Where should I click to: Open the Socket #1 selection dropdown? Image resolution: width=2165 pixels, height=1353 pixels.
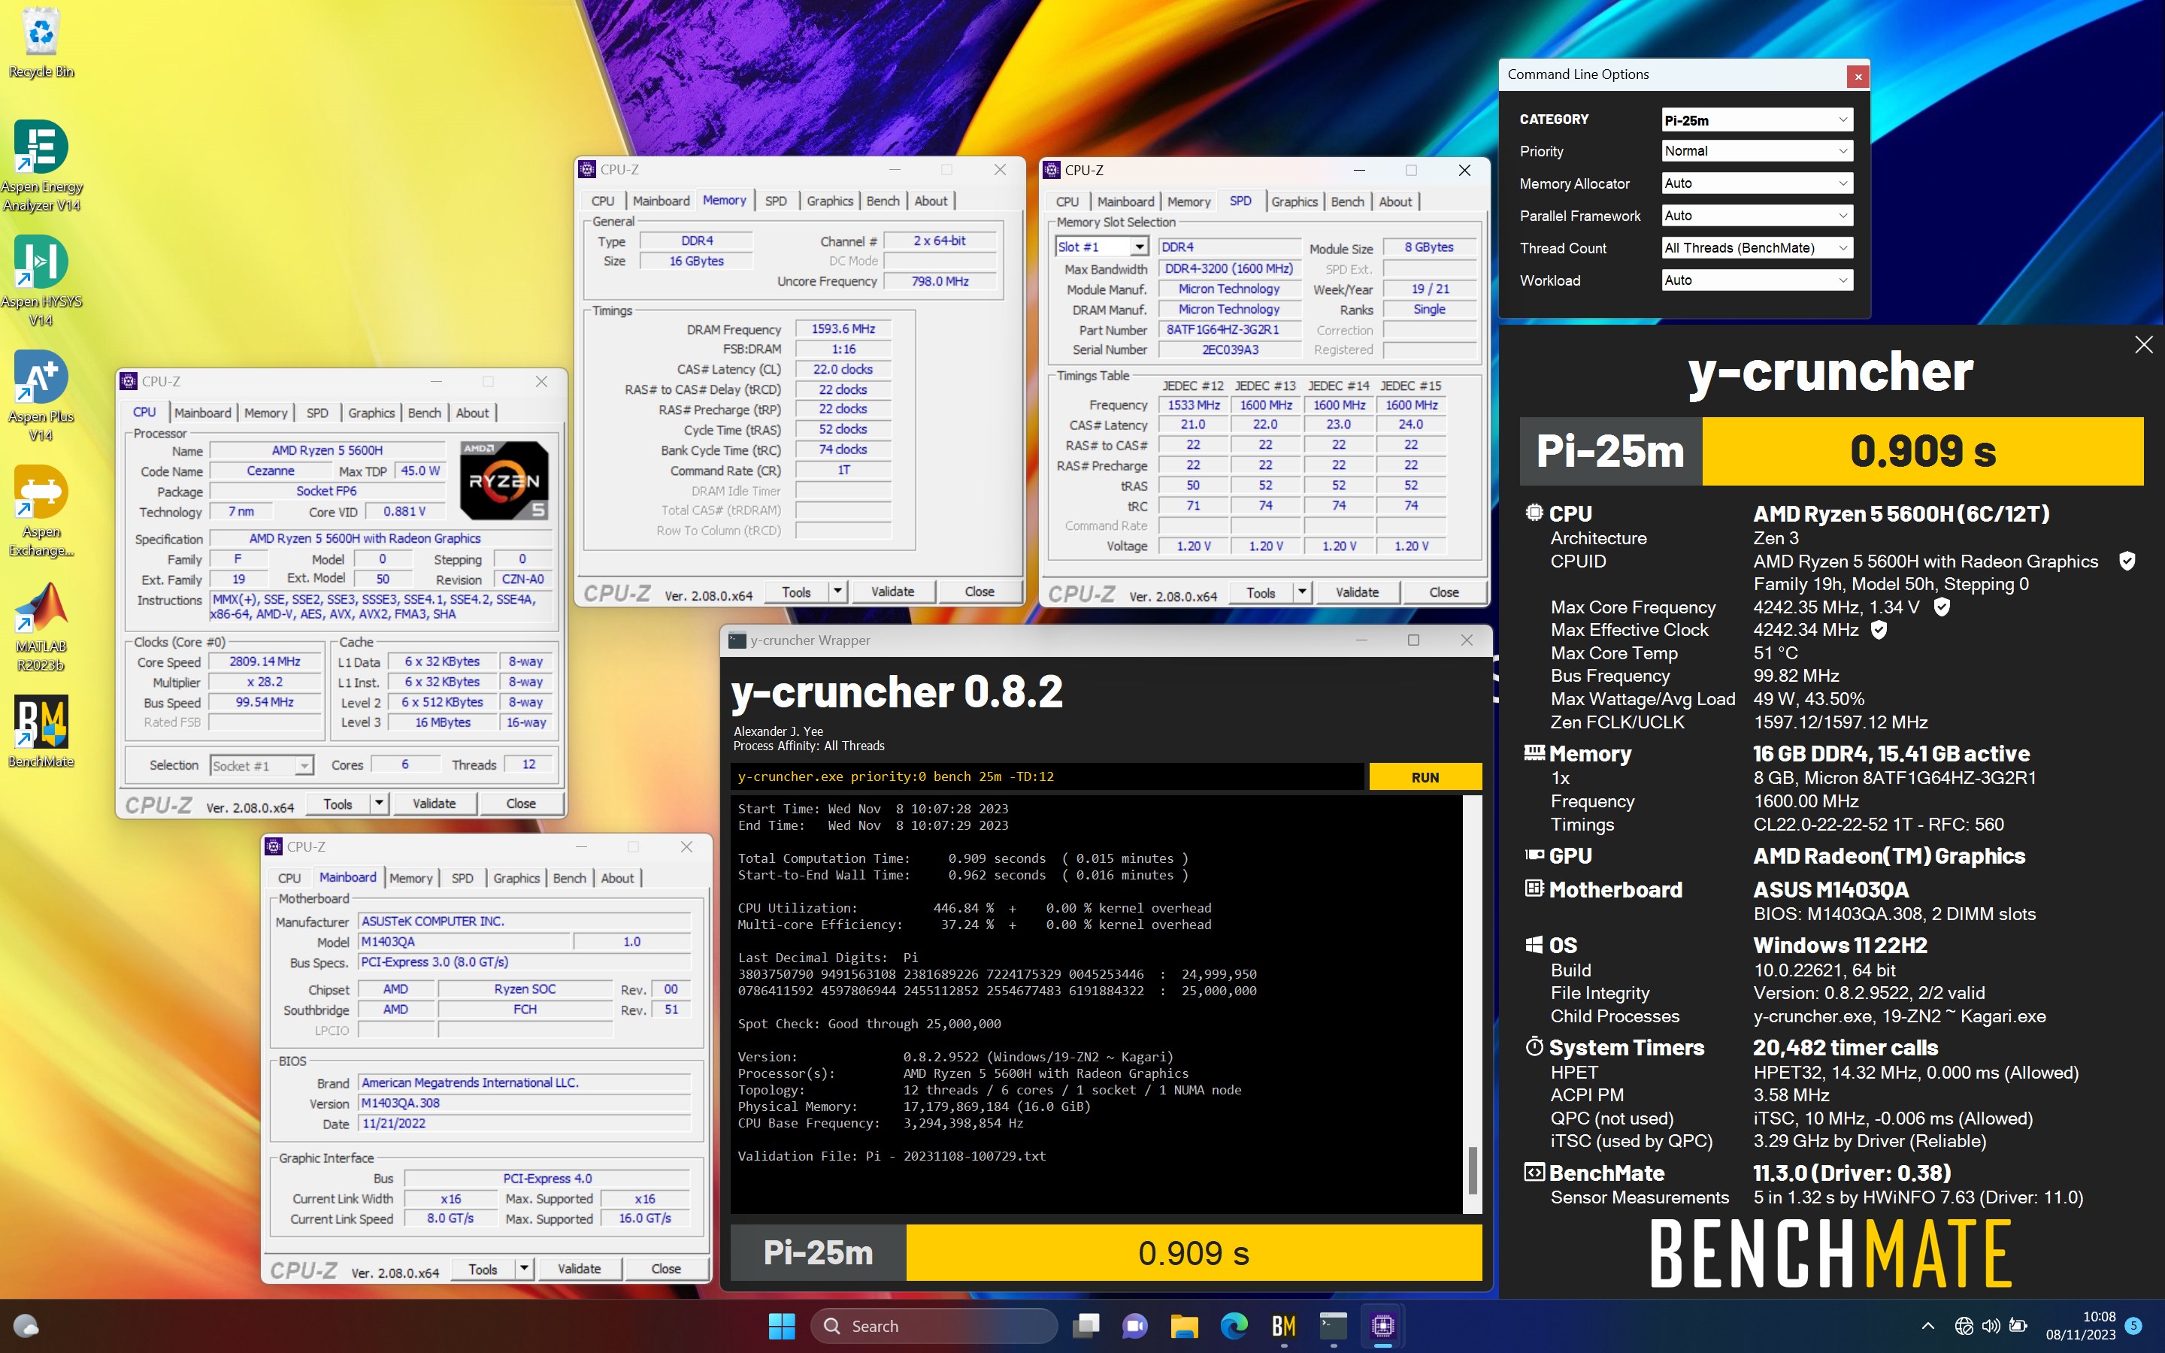click(x=262, y=766)
